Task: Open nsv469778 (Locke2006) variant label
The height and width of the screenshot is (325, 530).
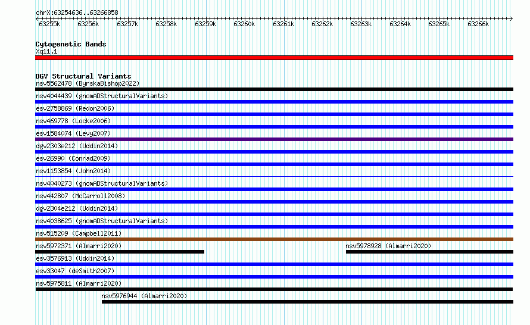Action: tap(73, 121)
